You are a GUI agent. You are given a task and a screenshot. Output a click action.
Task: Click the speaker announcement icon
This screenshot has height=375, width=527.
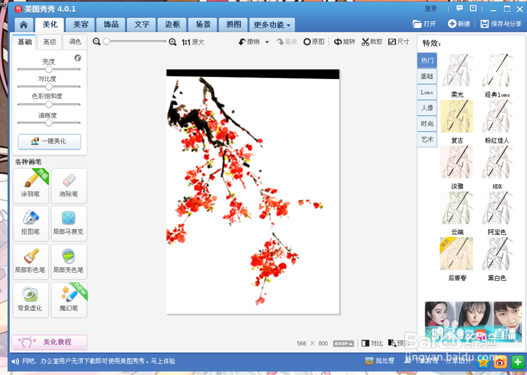15,361
